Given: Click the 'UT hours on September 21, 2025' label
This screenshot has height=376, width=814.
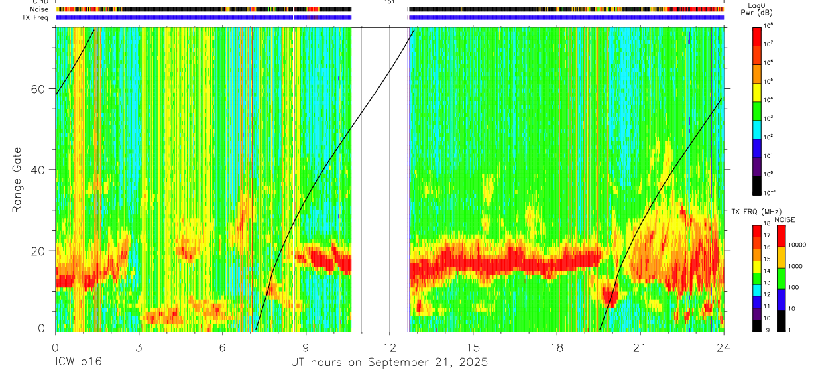Looking at the screenshot, I should [389, 363].
